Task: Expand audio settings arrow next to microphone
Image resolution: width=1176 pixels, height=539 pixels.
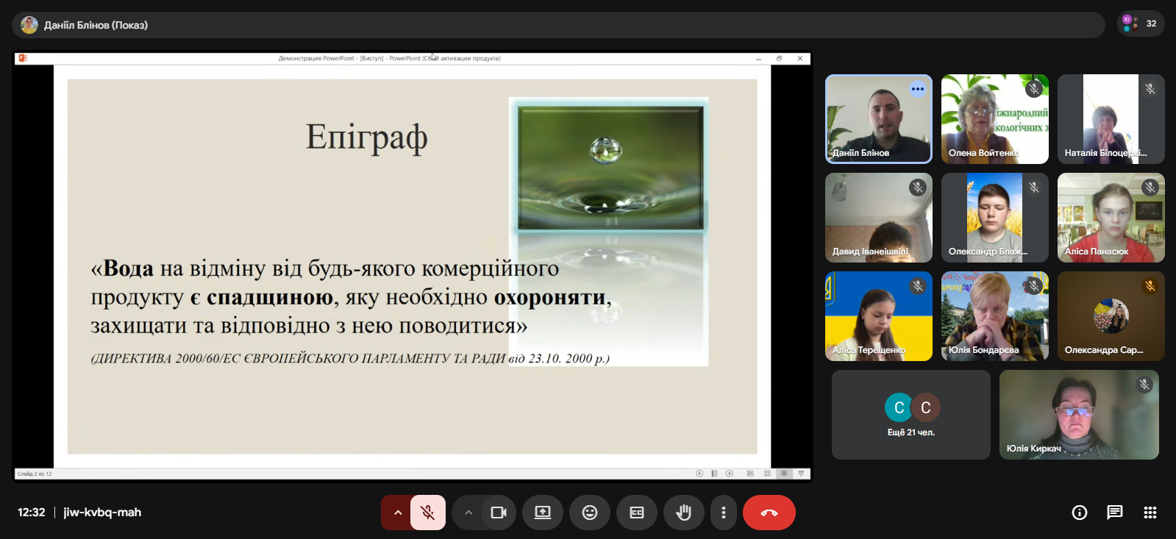Action: tap(397, 513)
